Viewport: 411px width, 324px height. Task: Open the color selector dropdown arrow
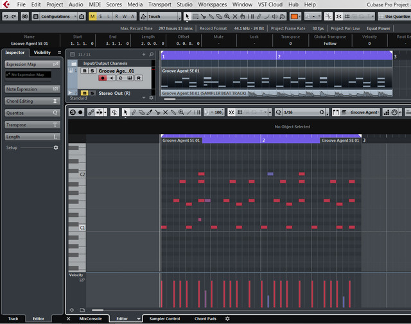point(300,17)
